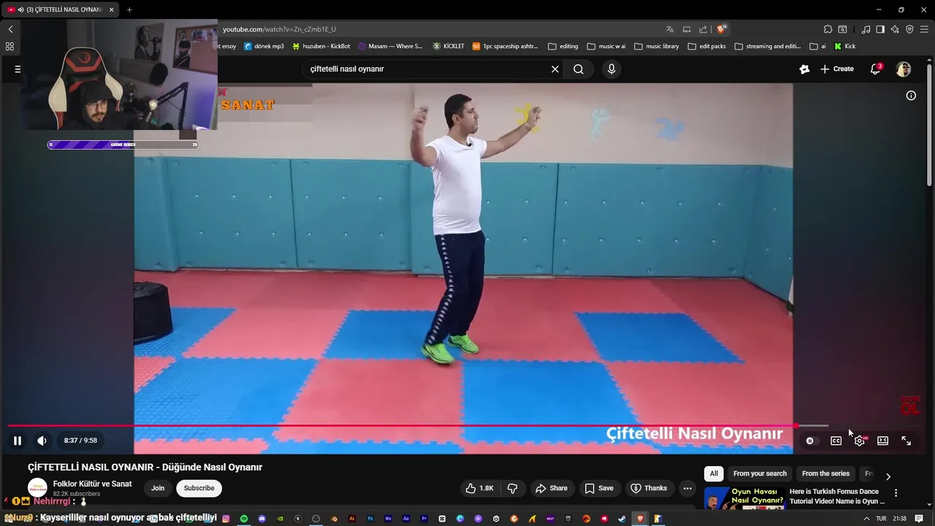Open the KICKLET bookmark
Viewport: 935px width, 526px height.
click(449, 46)
